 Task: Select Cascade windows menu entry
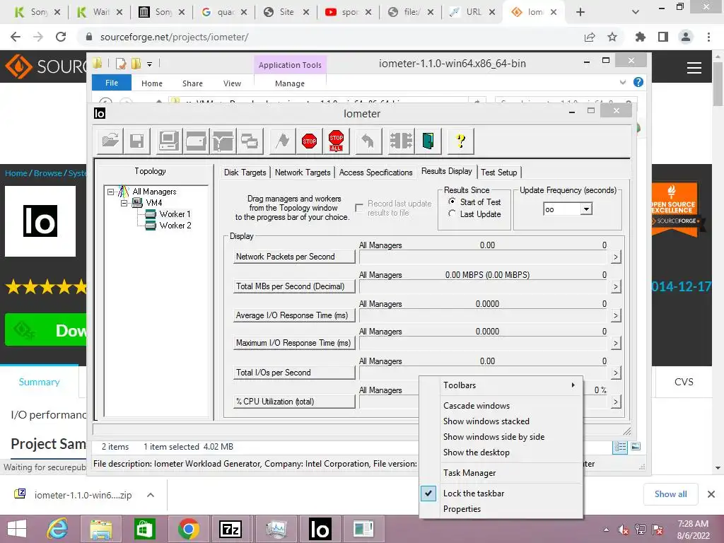coord(501,405)
